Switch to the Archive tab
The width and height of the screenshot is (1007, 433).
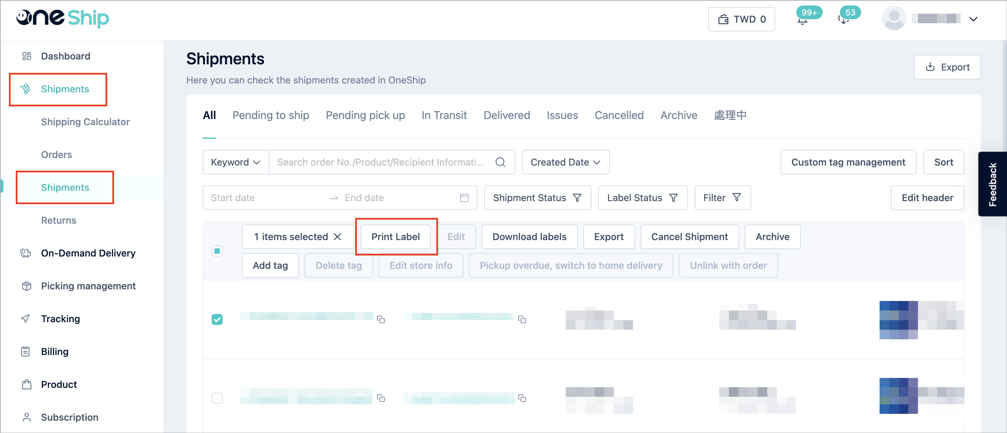click(679, 115)
